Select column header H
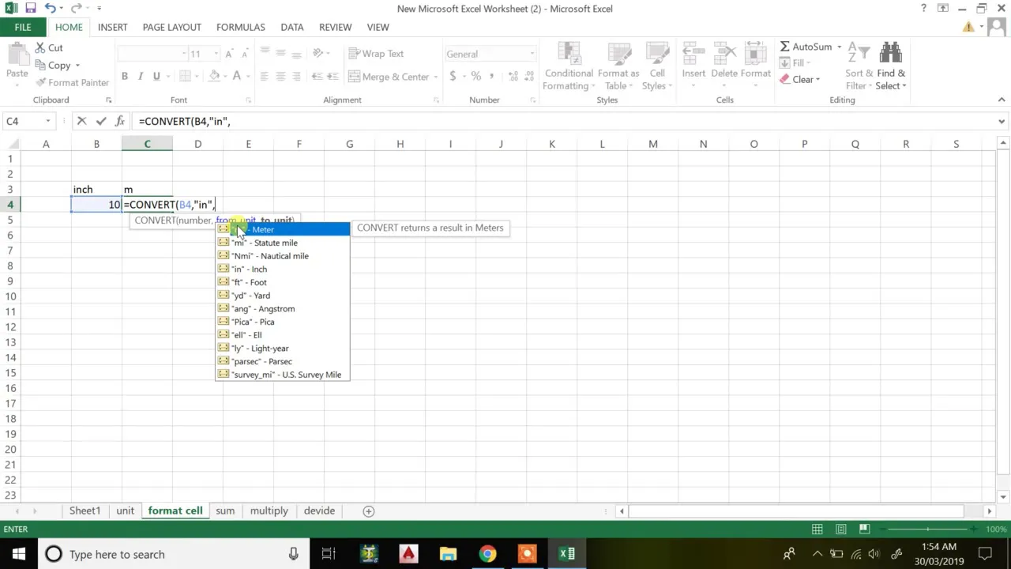 (400, 144)
